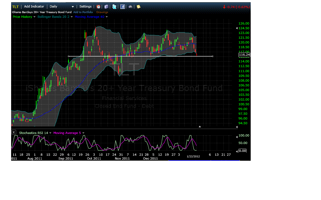Click the Sep 2011 axis label
The width and height of the screenshot is (321, 200).
click(66, 158)
